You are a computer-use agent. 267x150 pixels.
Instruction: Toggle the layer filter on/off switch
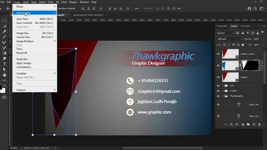coord(262,32)
